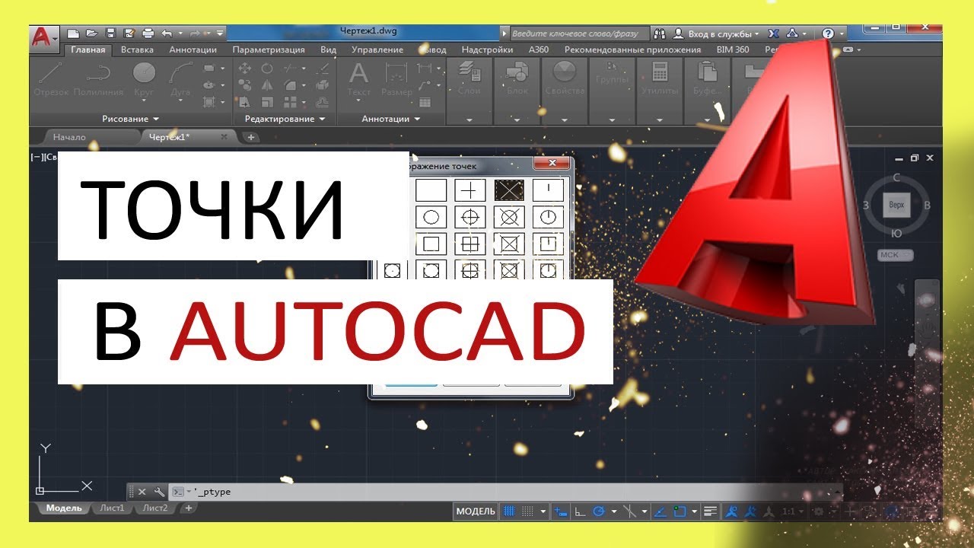The image size is (974, 548).
Task: Switch to the Надстройки ribbon tab
Action: coord(487,49)
